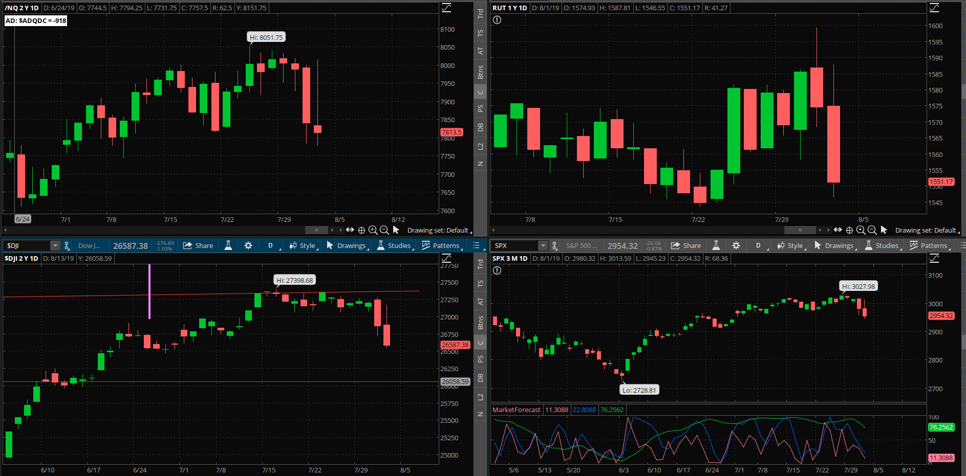Click the symbol link icon beside $DJI
This screenshot has width=966, height=476.
tap(67, 245)
